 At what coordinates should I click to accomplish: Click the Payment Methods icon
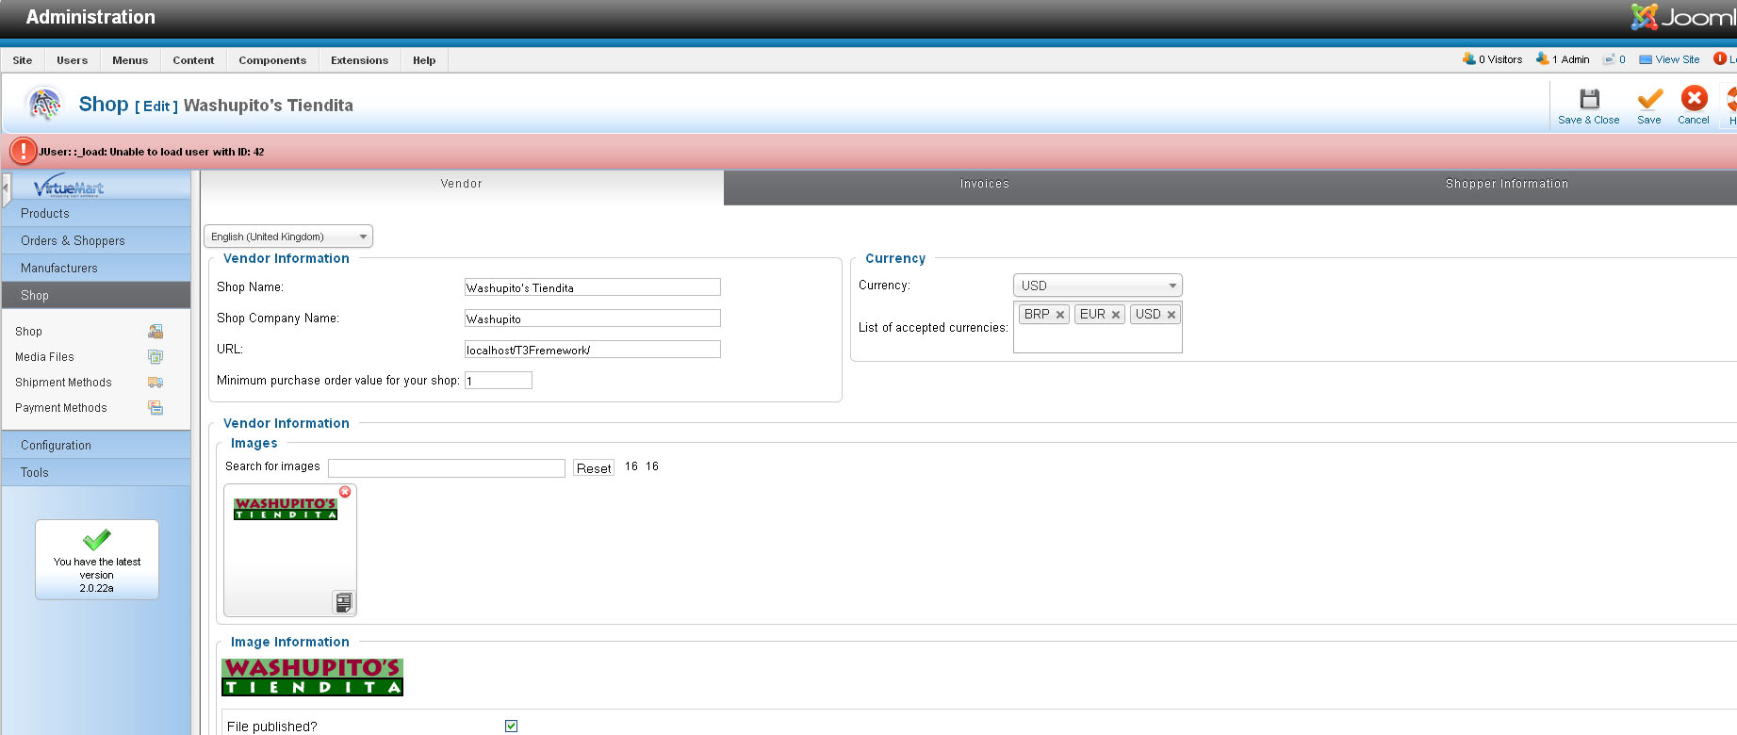click(156, 408)
